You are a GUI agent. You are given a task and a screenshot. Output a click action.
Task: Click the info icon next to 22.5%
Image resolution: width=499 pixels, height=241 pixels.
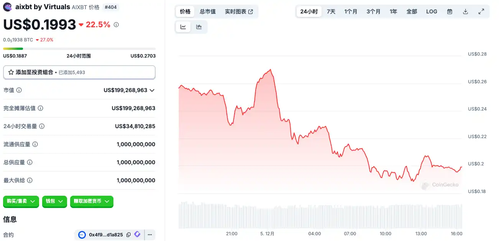click(116, 25)
